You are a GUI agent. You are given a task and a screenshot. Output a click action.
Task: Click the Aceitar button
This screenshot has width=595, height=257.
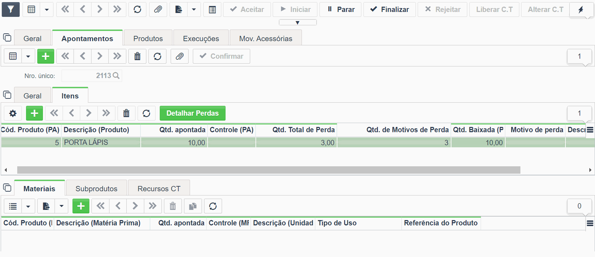(247, 9)
